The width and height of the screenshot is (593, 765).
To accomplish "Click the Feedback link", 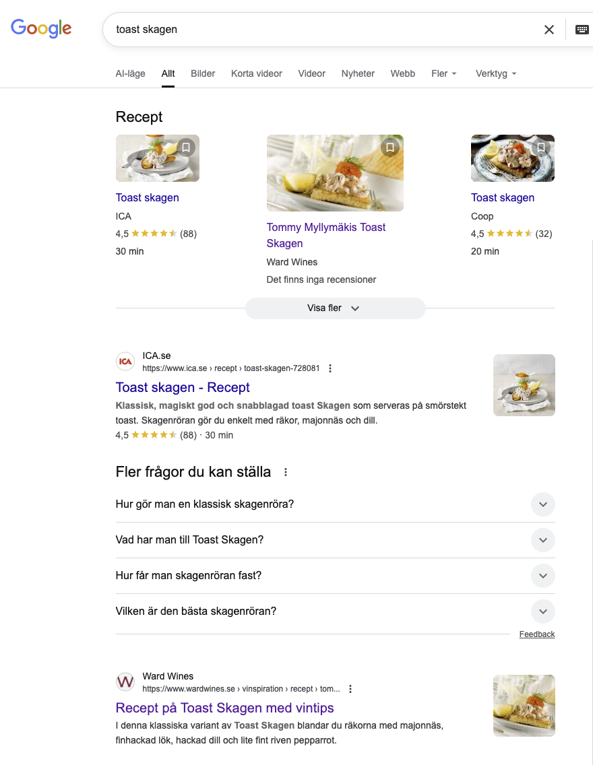I will click(537, 634).
